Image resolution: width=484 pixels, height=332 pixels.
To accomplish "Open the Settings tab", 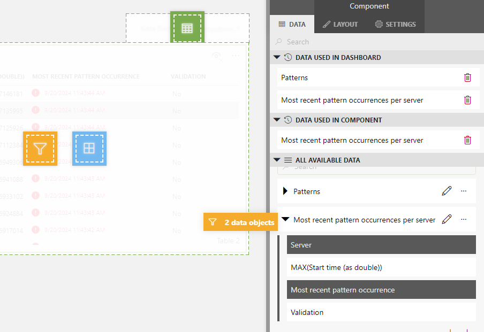I will click(395, 24).
